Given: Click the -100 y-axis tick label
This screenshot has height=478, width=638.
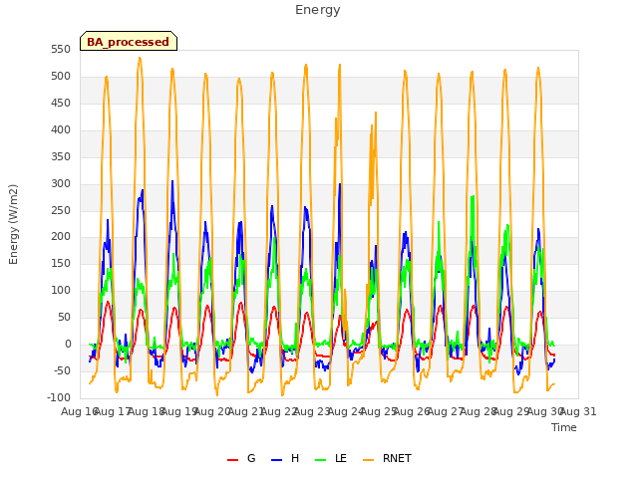Looking at the screenshot, I should pos(58,397).
